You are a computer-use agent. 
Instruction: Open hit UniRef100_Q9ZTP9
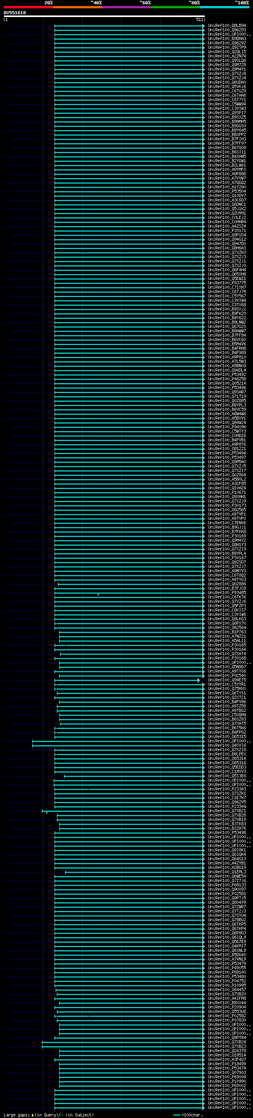[x=227, y=47]
